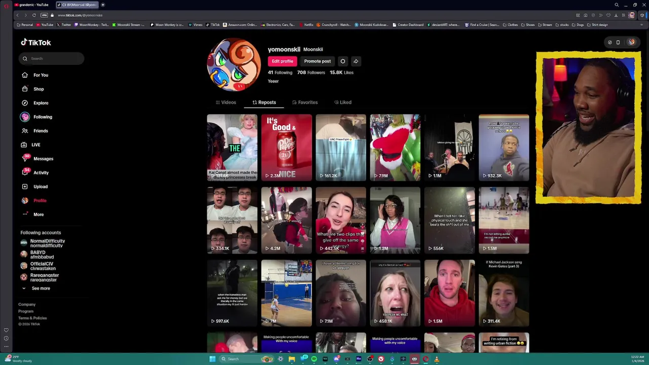649x365 pixels.
Task: Open More sidebar options
Action: 32,214
